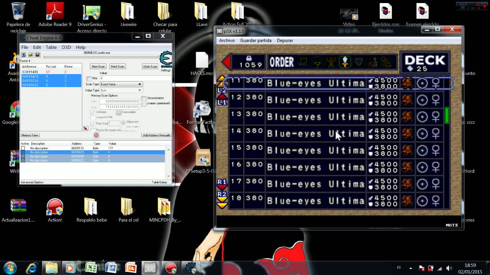Select the question mark sort icon in ORDER bar
Image resolution: width=490 pixels, height=275 pixels.
pos(317,62)
